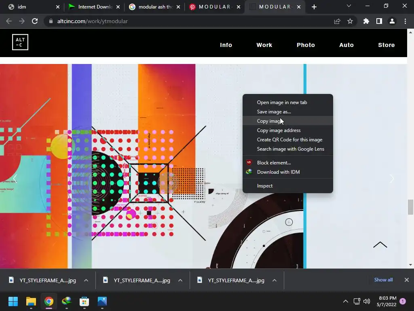Viewport: 414px width, 311px height.
Task: Choose Create QR Code for this image
Action: 288,140
